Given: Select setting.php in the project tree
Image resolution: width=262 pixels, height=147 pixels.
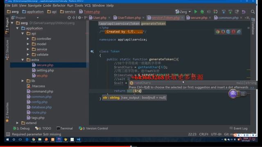Looking at the screenshot, I should coord(45,70).
